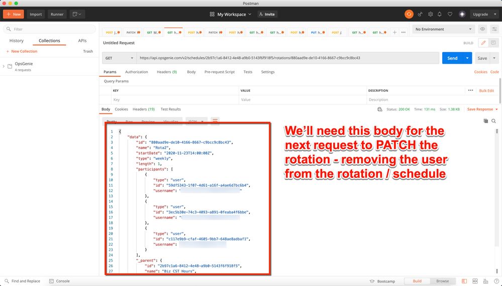
Task: Open the GET method dropdown
Action: (119, 58)
